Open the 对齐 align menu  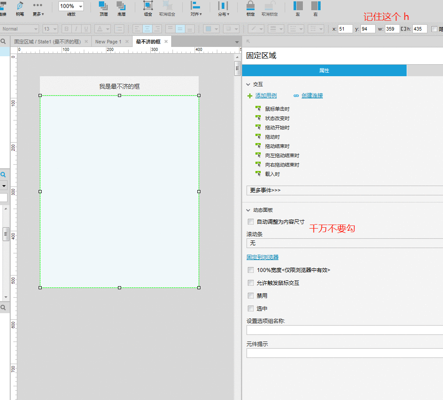point(196,9)
